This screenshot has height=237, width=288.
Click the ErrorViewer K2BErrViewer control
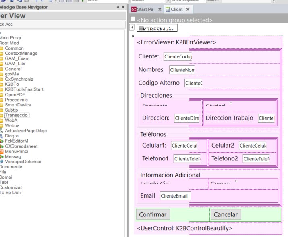click(x=176, y=42)
